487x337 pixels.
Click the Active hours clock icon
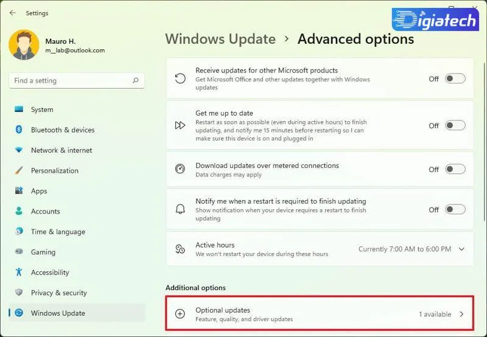point(180,249)
